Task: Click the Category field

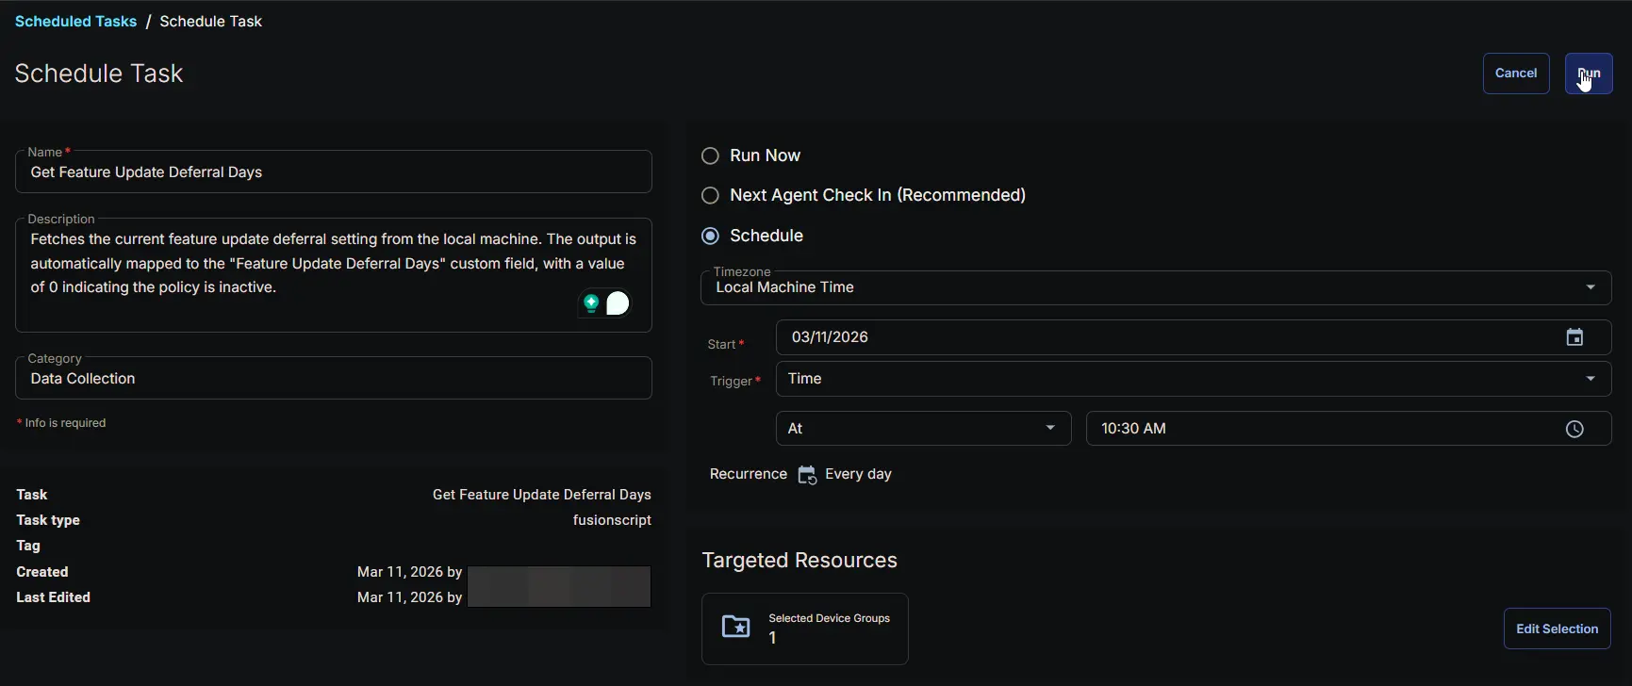Action: coord(333,379)
